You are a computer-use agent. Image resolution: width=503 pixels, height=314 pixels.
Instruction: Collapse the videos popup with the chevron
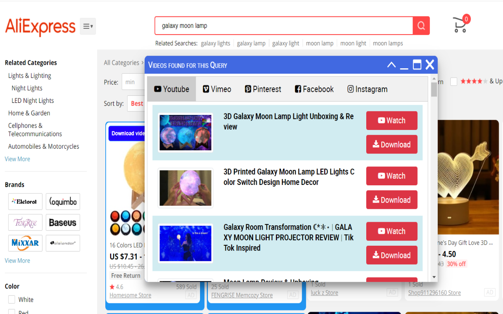(391, 65)
